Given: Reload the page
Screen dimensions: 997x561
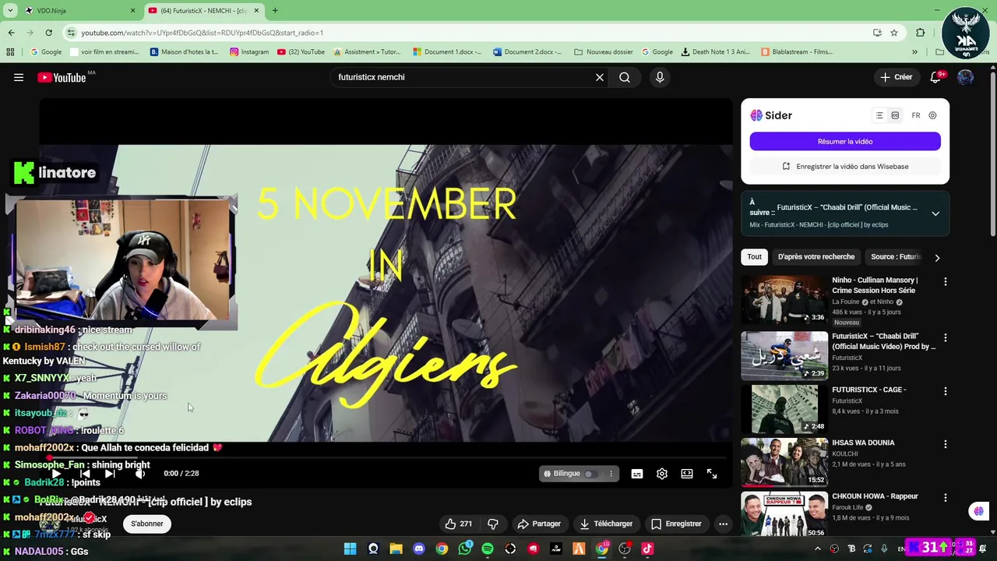Looking at the screenshot, I should pos(48,33).
